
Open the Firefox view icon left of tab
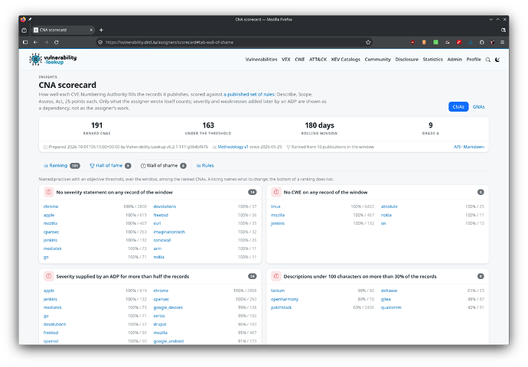pyautogui.click(x=24, y=30)
